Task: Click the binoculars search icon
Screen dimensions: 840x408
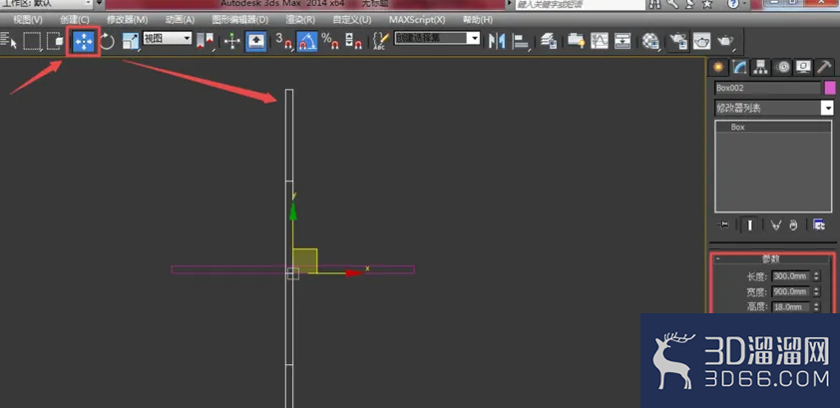Action: [x=654, y=4]
